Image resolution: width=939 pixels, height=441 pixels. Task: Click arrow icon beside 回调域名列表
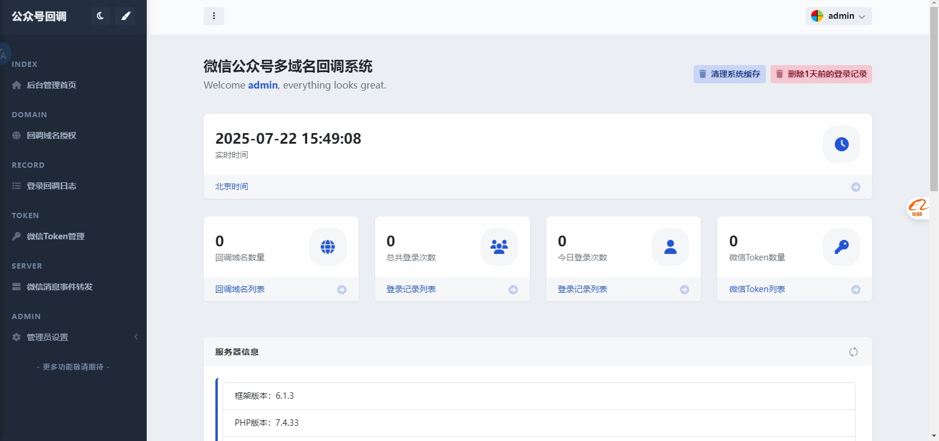point(342,290)
